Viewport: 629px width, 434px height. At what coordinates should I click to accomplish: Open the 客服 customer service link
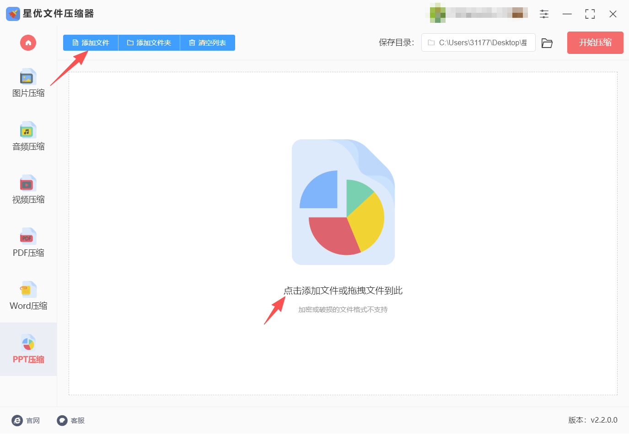71,421
